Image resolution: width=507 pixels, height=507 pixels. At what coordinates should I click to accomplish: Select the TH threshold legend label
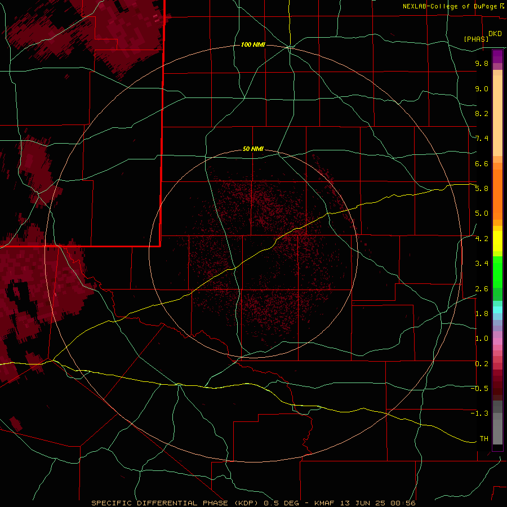click(x=484, y=439)
